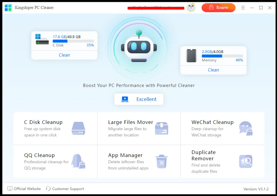
Task: Click the Memory usage progress bar
Action: pos(222,56)
